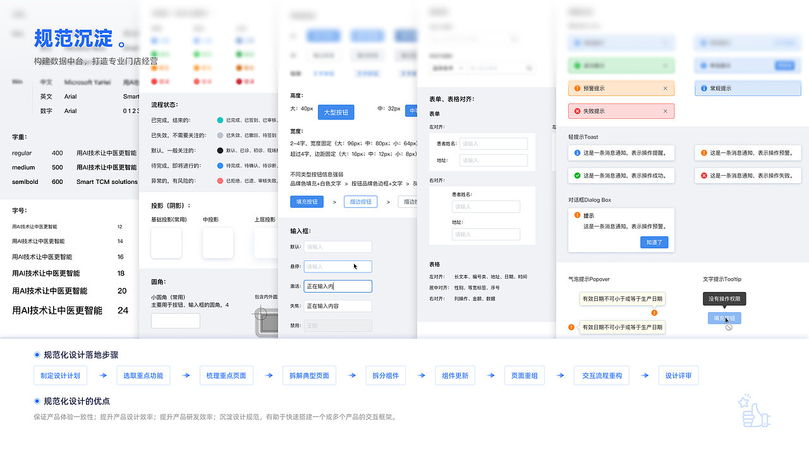Click 患者姓名 input in left-aligned form
The height and width of the screenshot is (455, 809).
click(494, 143)
